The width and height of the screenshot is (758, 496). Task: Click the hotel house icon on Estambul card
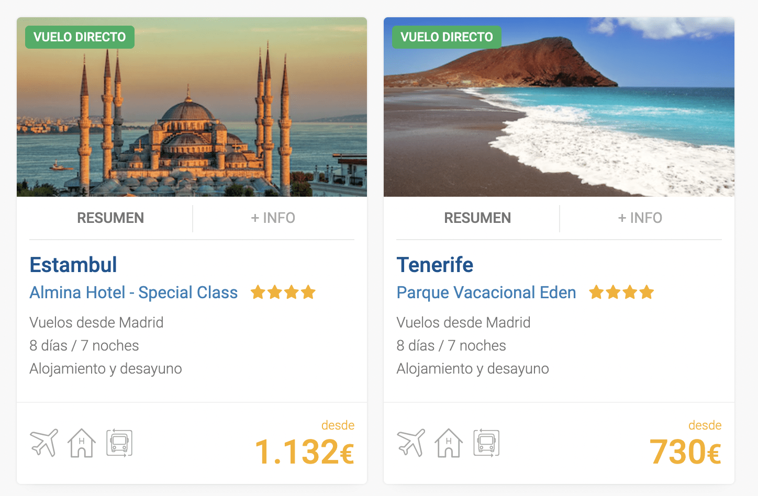82,443
